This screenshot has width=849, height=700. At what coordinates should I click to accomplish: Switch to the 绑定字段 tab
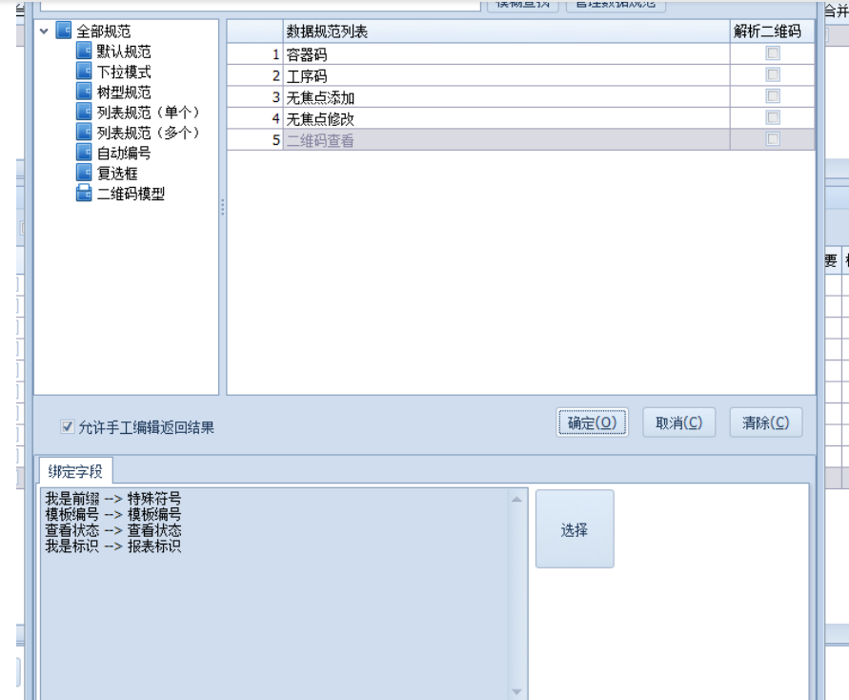[x=75, y=470]
